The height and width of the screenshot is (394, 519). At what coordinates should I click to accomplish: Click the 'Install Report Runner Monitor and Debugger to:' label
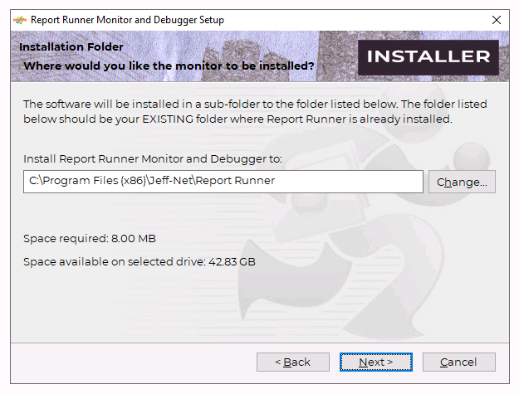click(x=153, y=158)
